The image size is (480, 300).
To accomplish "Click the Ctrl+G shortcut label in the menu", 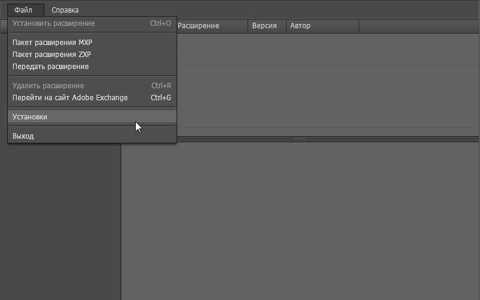I will [x=160, y=98].
